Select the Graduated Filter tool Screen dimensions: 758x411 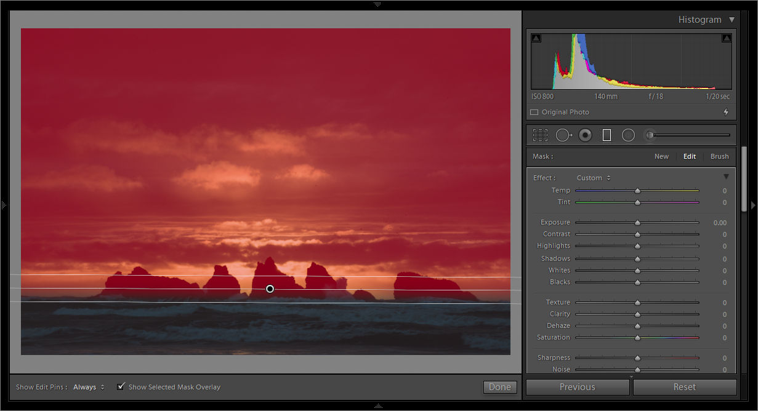point(607,135)
